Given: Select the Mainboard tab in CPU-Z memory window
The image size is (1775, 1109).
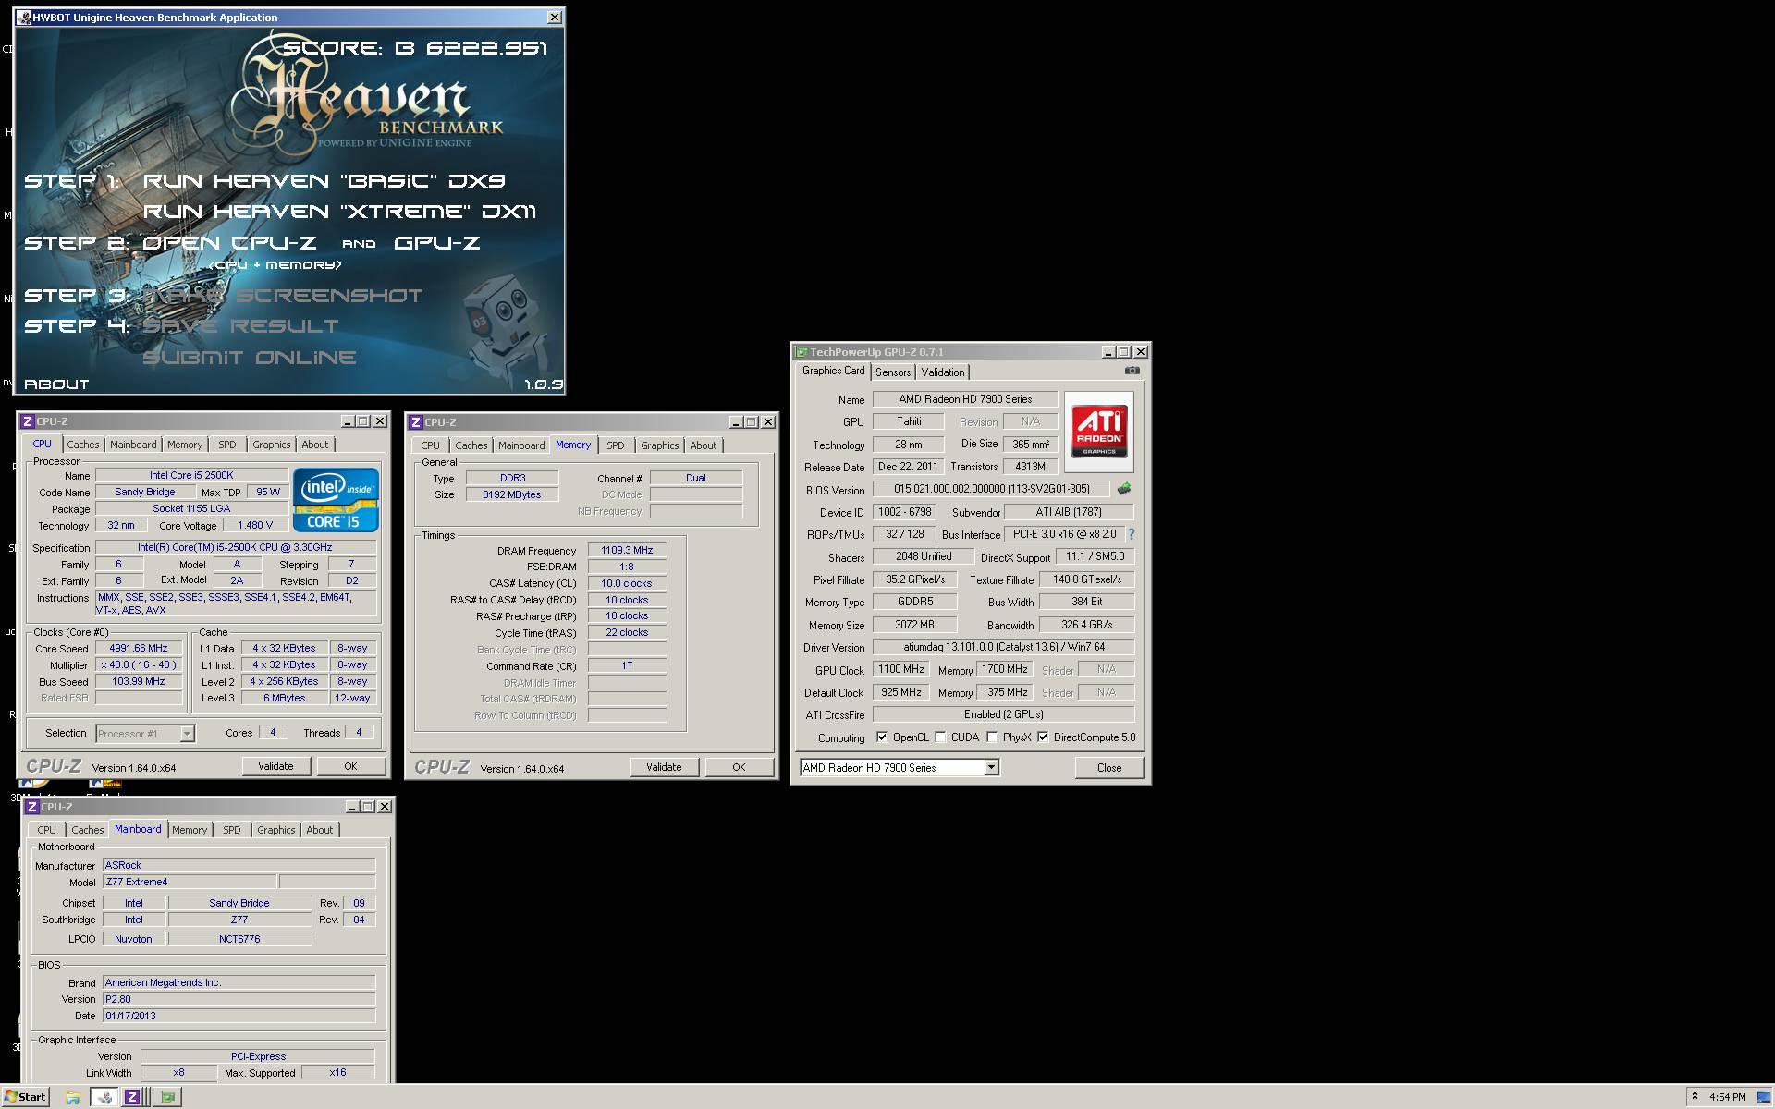Looking at the screenshot, I should (x=521, y=445).
